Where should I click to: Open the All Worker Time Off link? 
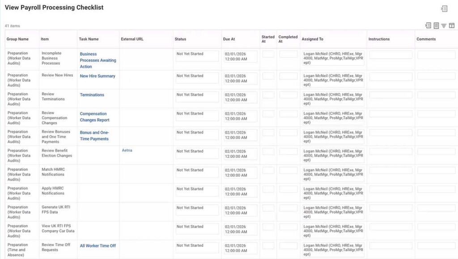click(x=98, y=246)
